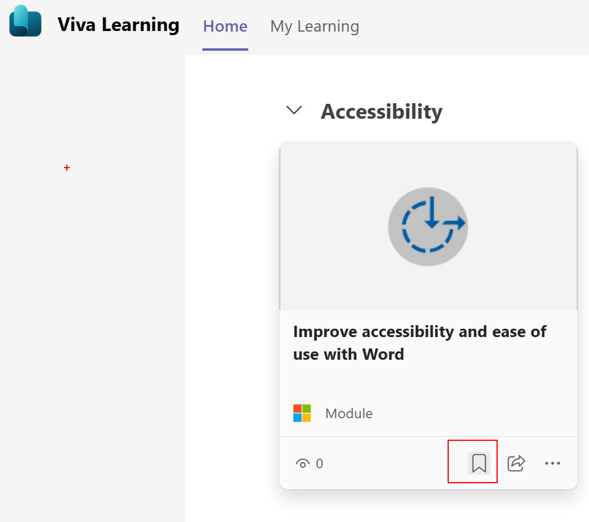This screenshot has width=589, height=522.
Task: Click the view count showing 0
Action: pyautogui.click(x=319, y=462)
